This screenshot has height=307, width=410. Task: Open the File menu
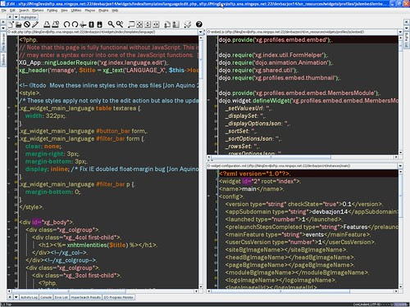coord(3,11)
